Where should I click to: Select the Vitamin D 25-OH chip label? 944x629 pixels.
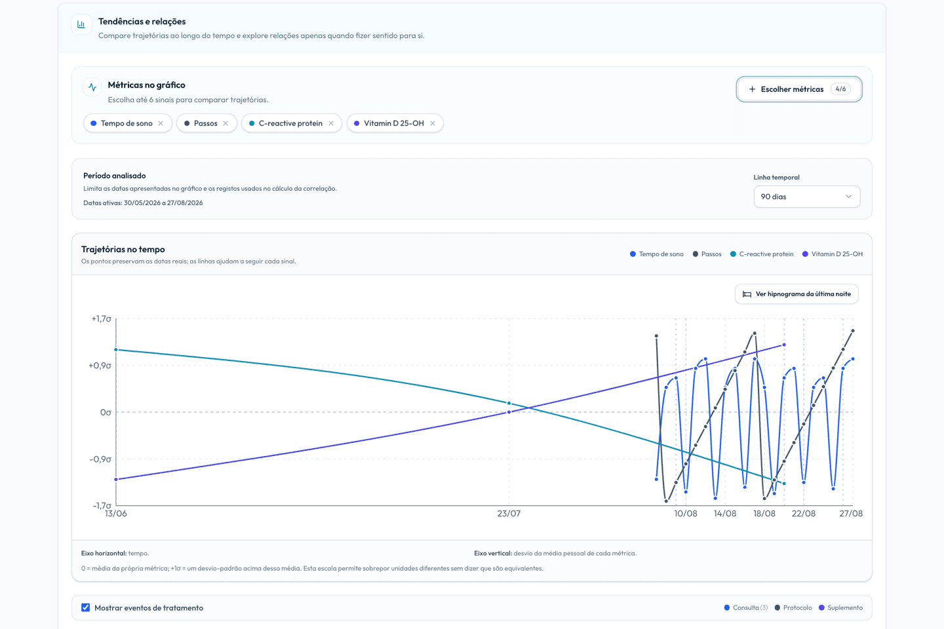pyautogui.click(x=394, y=123)
